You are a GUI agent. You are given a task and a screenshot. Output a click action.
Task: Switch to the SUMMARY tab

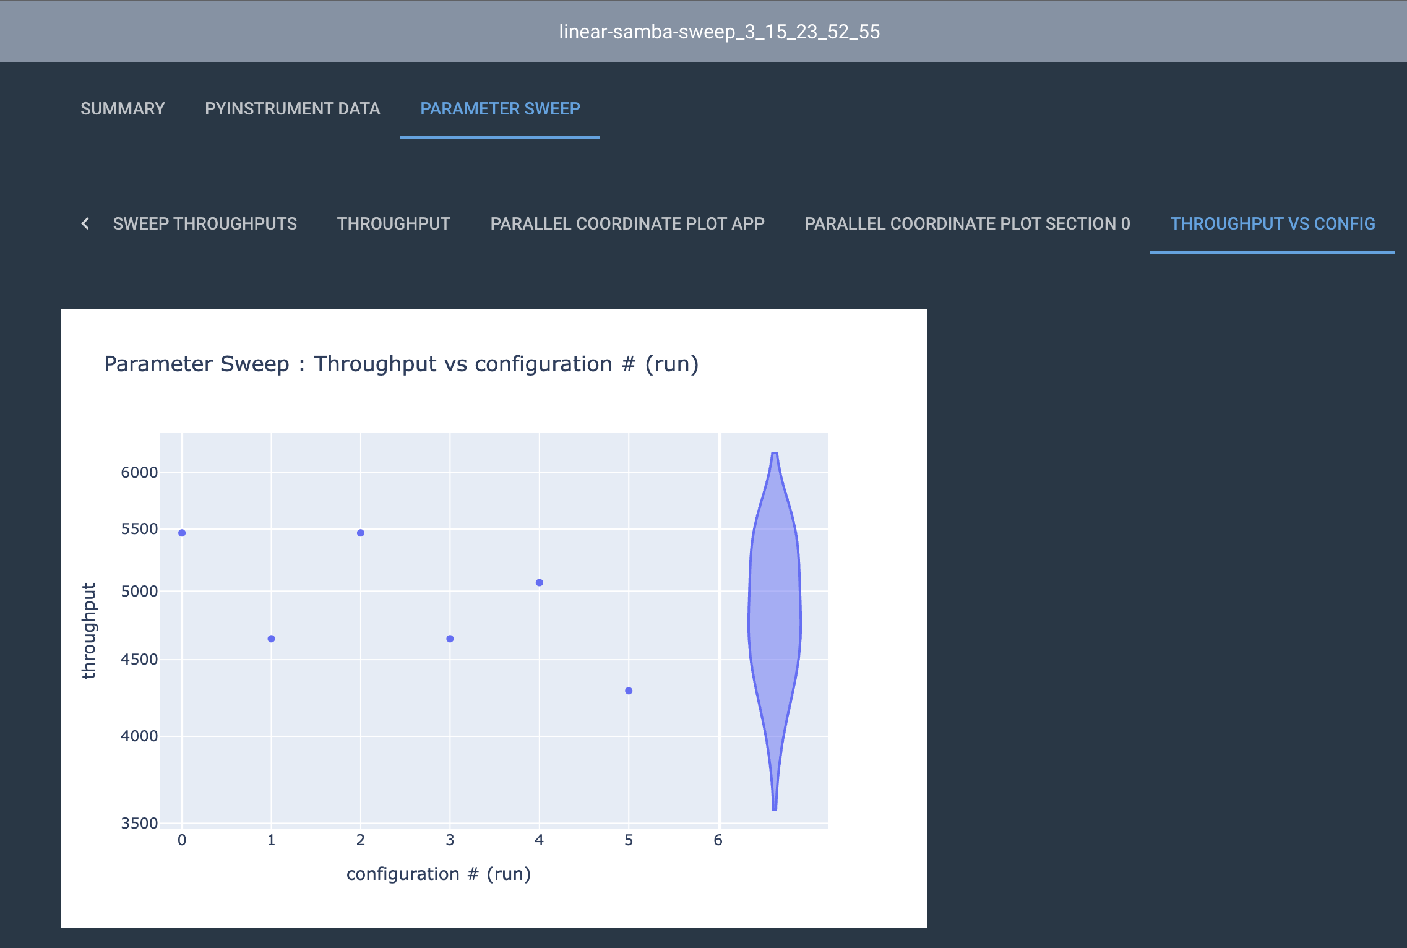click(123, 109)
